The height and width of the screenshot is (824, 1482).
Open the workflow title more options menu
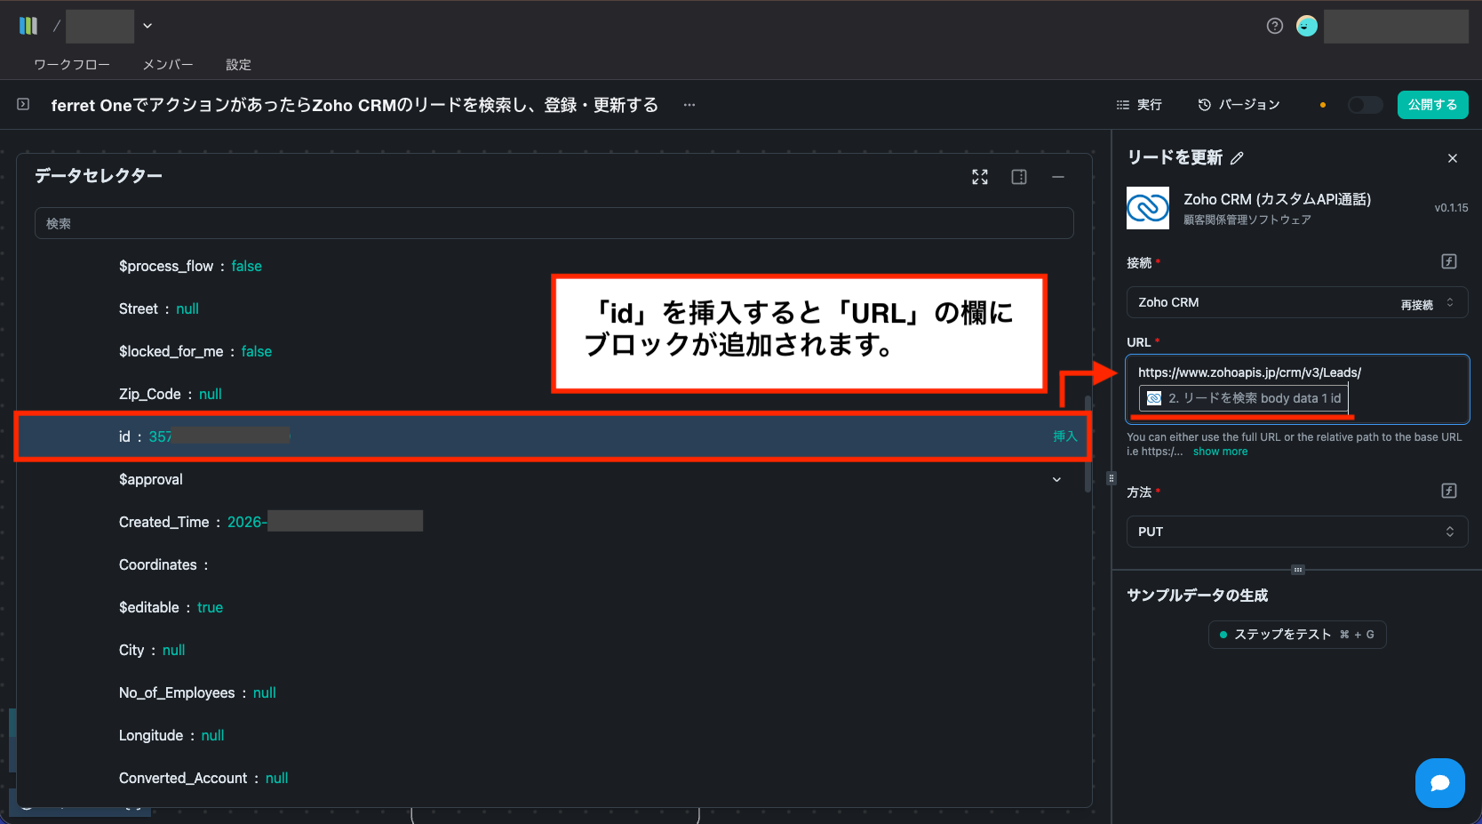click(x=689, y=105)
